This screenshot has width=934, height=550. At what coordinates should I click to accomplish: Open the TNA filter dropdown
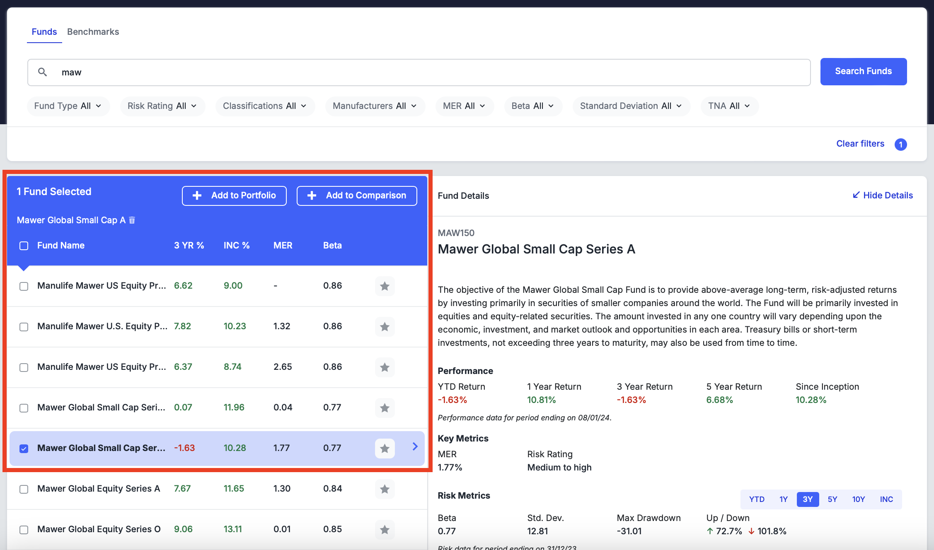pyautogui.click(x=730, y=106)
